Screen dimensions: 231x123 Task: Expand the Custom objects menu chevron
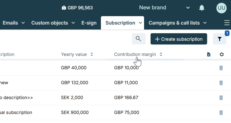(73, 23)
